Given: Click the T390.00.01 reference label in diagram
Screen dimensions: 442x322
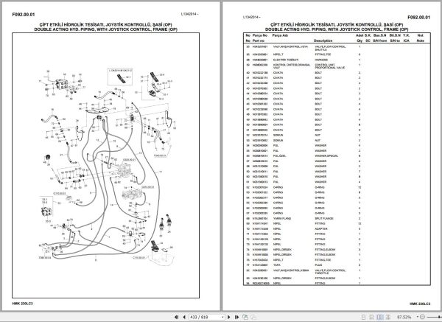Looking at the screenshot, I should tap(45, 257).
